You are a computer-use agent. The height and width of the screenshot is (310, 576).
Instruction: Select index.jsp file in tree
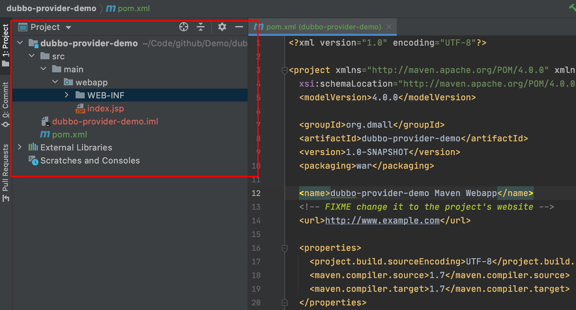pyautogui.click(x=106, y=108)
